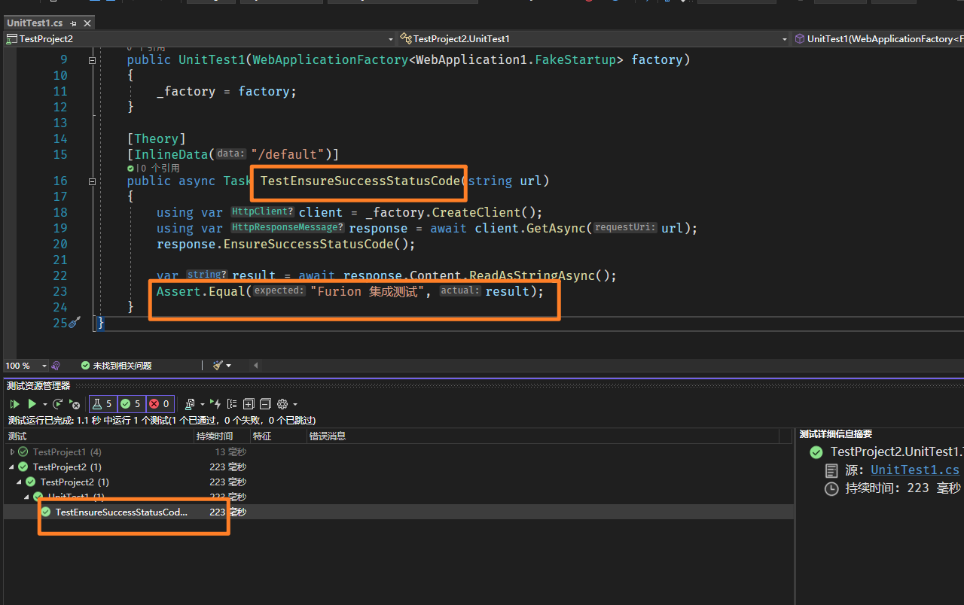This screenshot has width=964, height=605.
Task: Click the playlist flask icon
Action: (x=189, y=404)
